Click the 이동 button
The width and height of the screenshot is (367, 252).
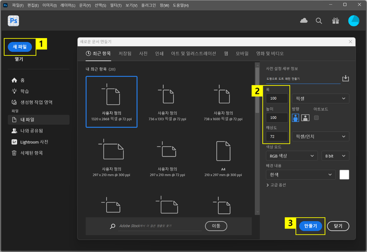point(216,226)
